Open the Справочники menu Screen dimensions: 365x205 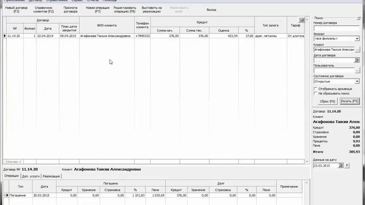click(x=57, y=1)
